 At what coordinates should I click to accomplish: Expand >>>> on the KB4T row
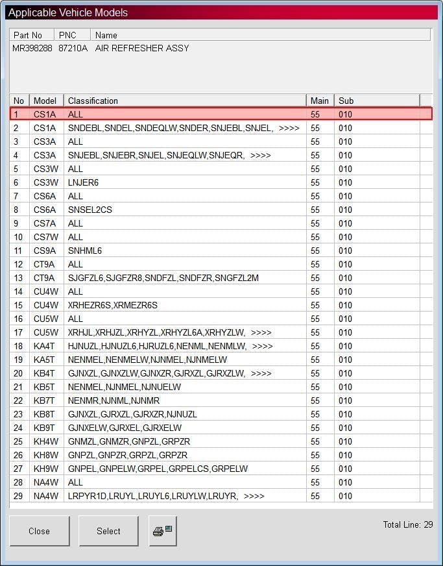[x=261, y=374]
